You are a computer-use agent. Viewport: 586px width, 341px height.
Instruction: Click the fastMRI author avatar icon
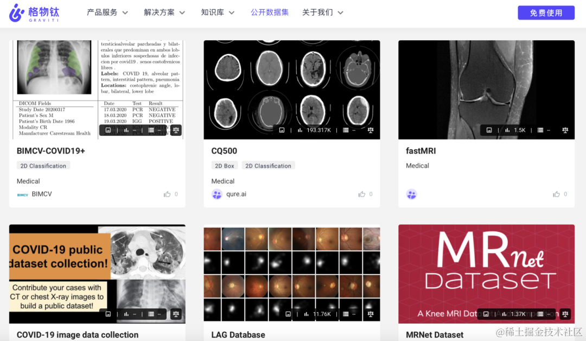point(411,194)
